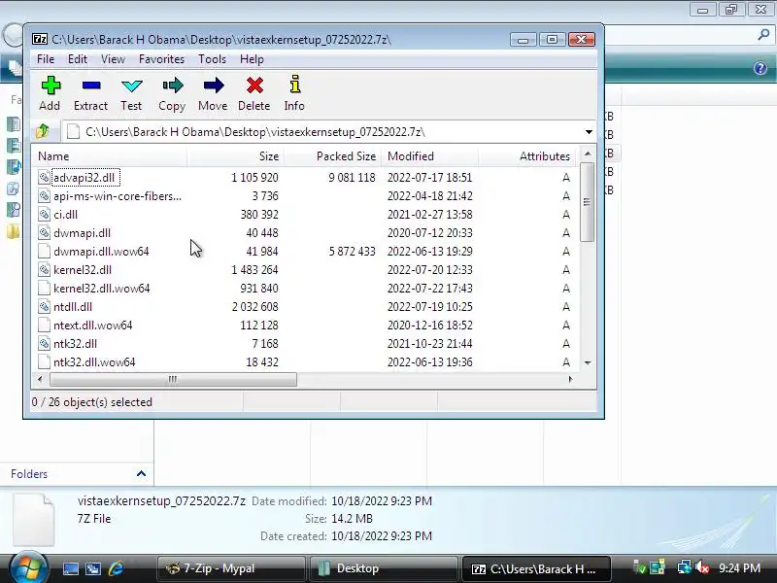Viewport: 777px width, 583px height.
Task: Click size value 2 032 608
Action: [255, 307]
